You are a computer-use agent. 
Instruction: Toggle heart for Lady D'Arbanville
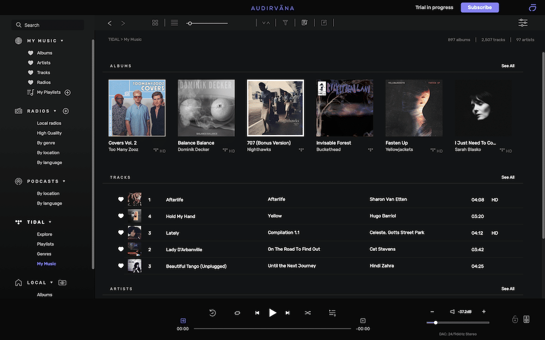pos(120,249)
